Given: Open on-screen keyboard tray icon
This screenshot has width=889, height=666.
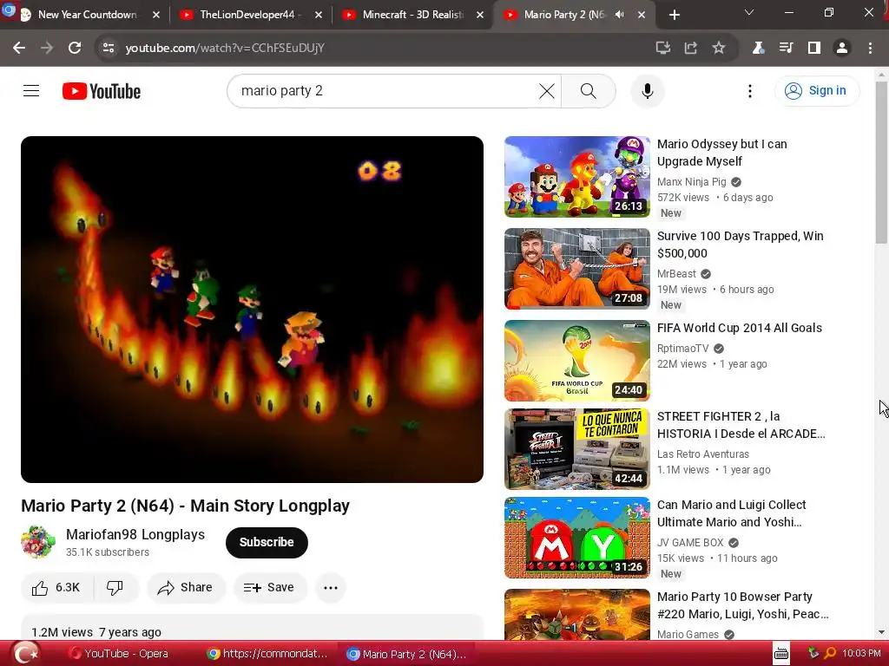Looking at the screenshot, I should [780, 654].
